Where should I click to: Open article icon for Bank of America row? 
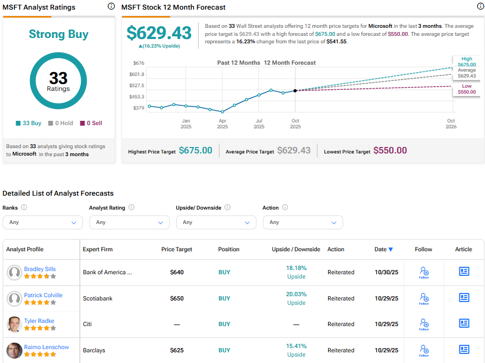click(464, 272)
